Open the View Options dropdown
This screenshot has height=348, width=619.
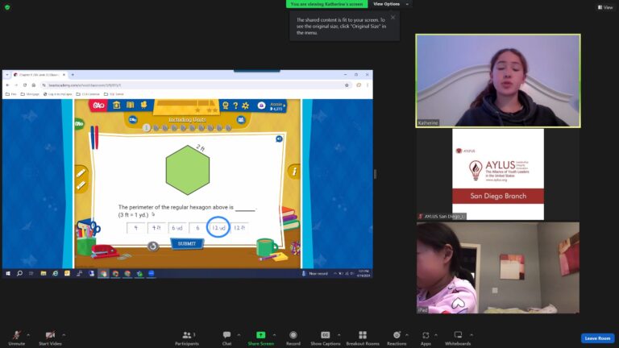pyautogui.click(x=390, y=4)
